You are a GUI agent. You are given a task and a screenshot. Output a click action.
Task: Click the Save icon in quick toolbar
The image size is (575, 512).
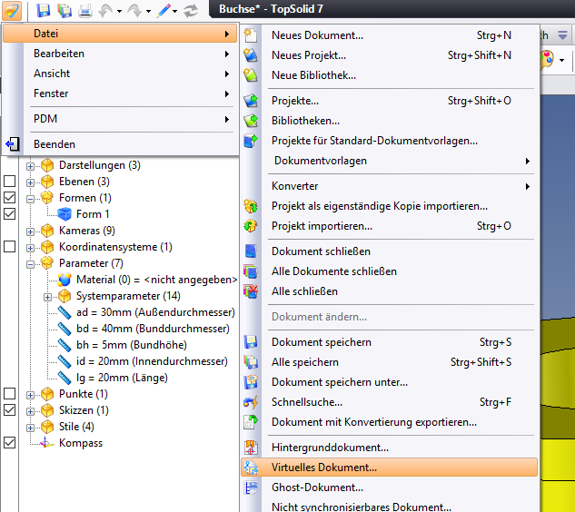click(x=44, y=10)
